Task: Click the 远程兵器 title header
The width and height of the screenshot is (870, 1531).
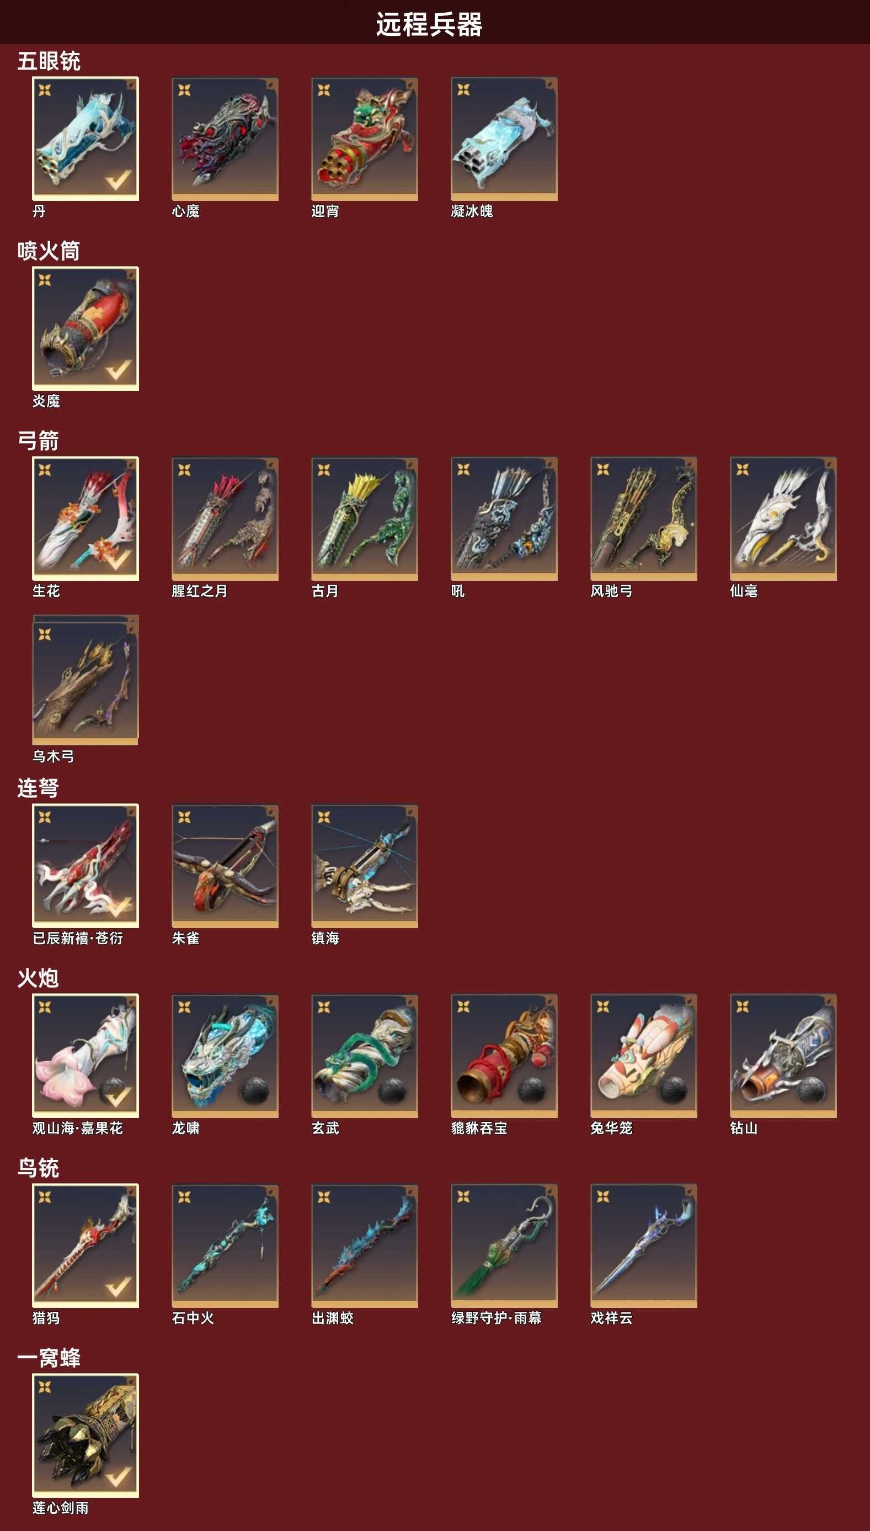Action: (x=429, y=24)
